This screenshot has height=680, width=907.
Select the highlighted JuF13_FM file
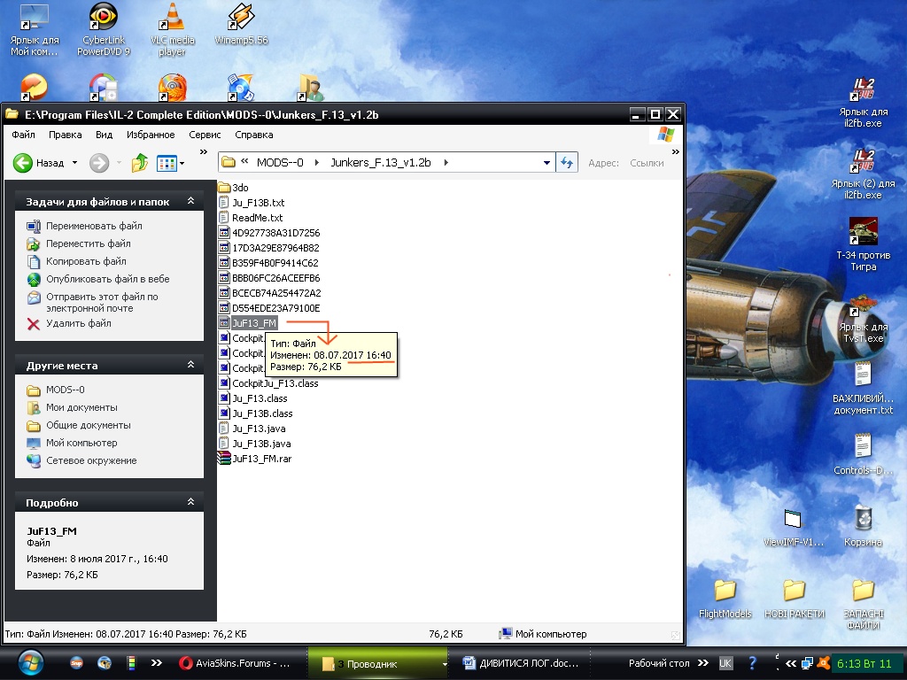pyautogui.click(x=248, y=322)
